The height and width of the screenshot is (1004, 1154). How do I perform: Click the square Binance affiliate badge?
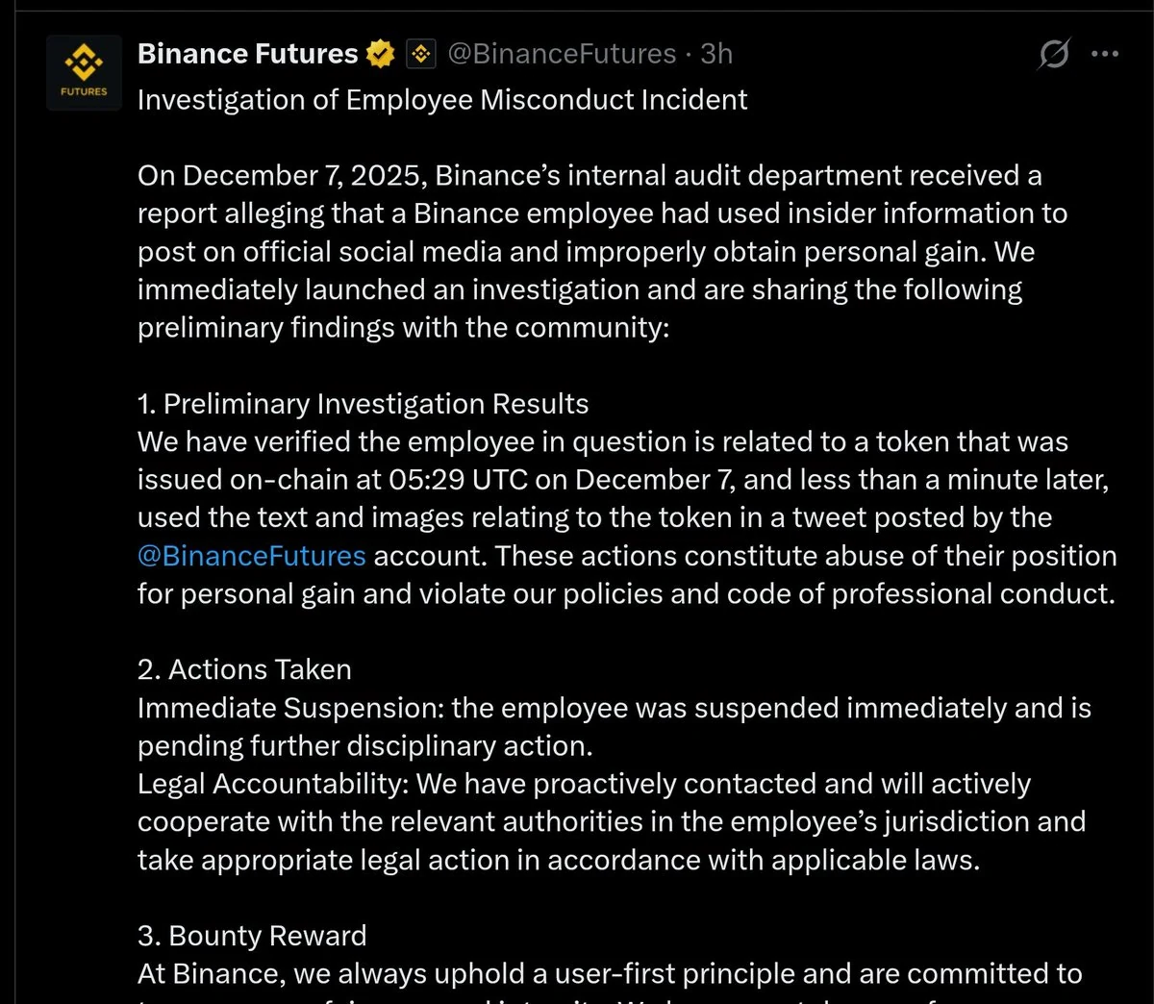(421, 54)
